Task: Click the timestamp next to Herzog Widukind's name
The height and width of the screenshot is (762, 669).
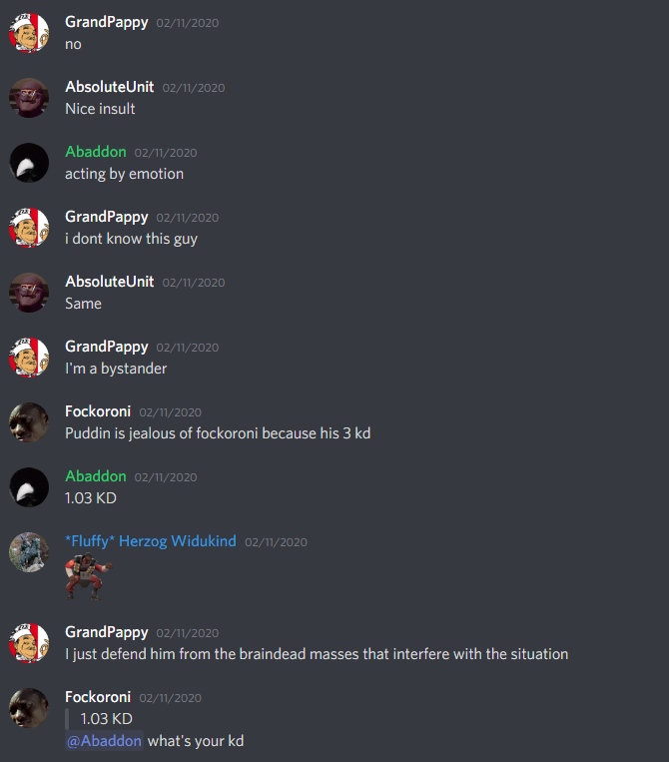Action: tap(276, 542)
